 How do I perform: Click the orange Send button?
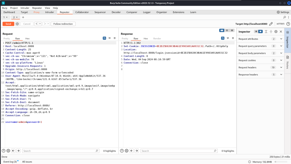pos(8,24)
